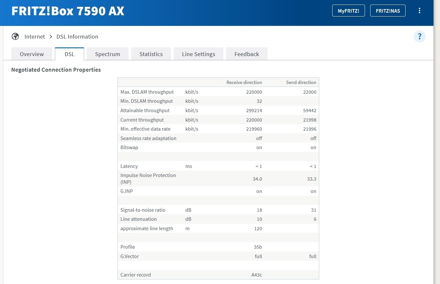Select the Min. DSLAM throughput label
440x284 pixels.
147,101
